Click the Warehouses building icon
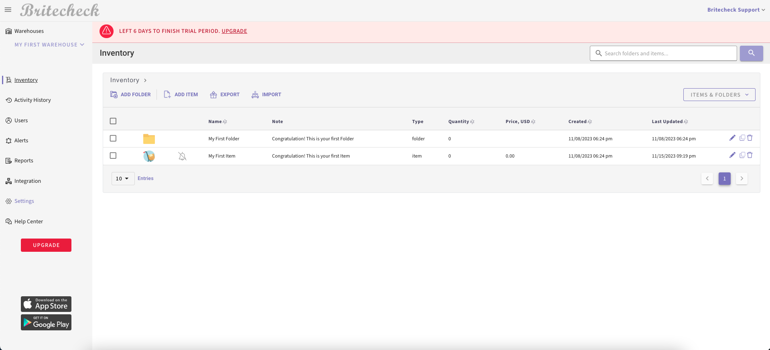The height and width of the screenshot is (350, 770). click(x=8, y=31)
